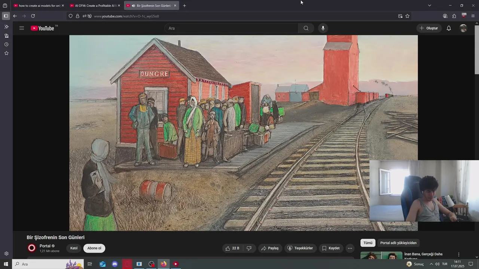Start voice search with the microphone icon
Image resolution: width=479 pixels, height=269 pixels.
(x=323, y=28)
